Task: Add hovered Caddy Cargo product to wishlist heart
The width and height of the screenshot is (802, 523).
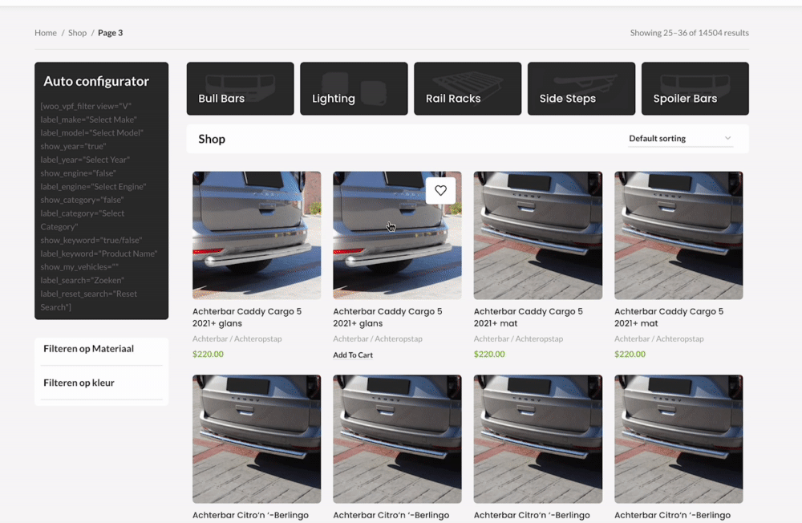Action: click(x=440, y=190)
